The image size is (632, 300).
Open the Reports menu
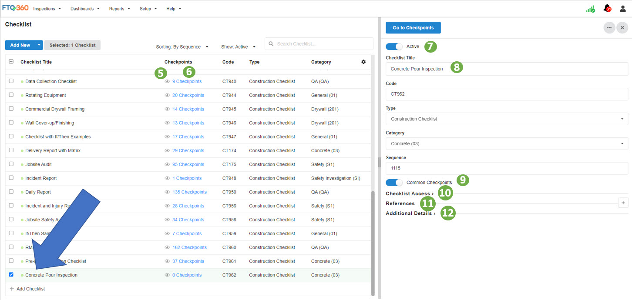119,9
